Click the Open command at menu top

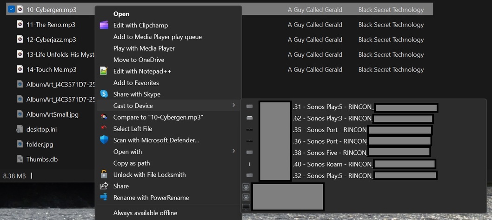pos(121,14)
